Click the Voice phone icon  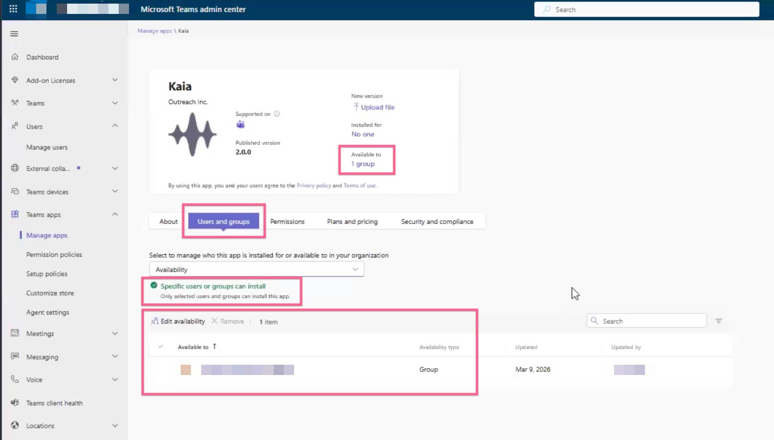15,379
